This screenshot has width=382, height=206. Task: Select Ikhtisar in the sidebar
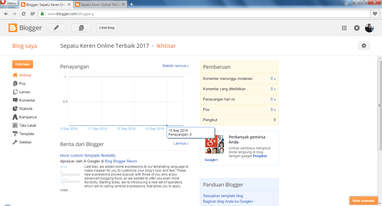click(25, 75)
